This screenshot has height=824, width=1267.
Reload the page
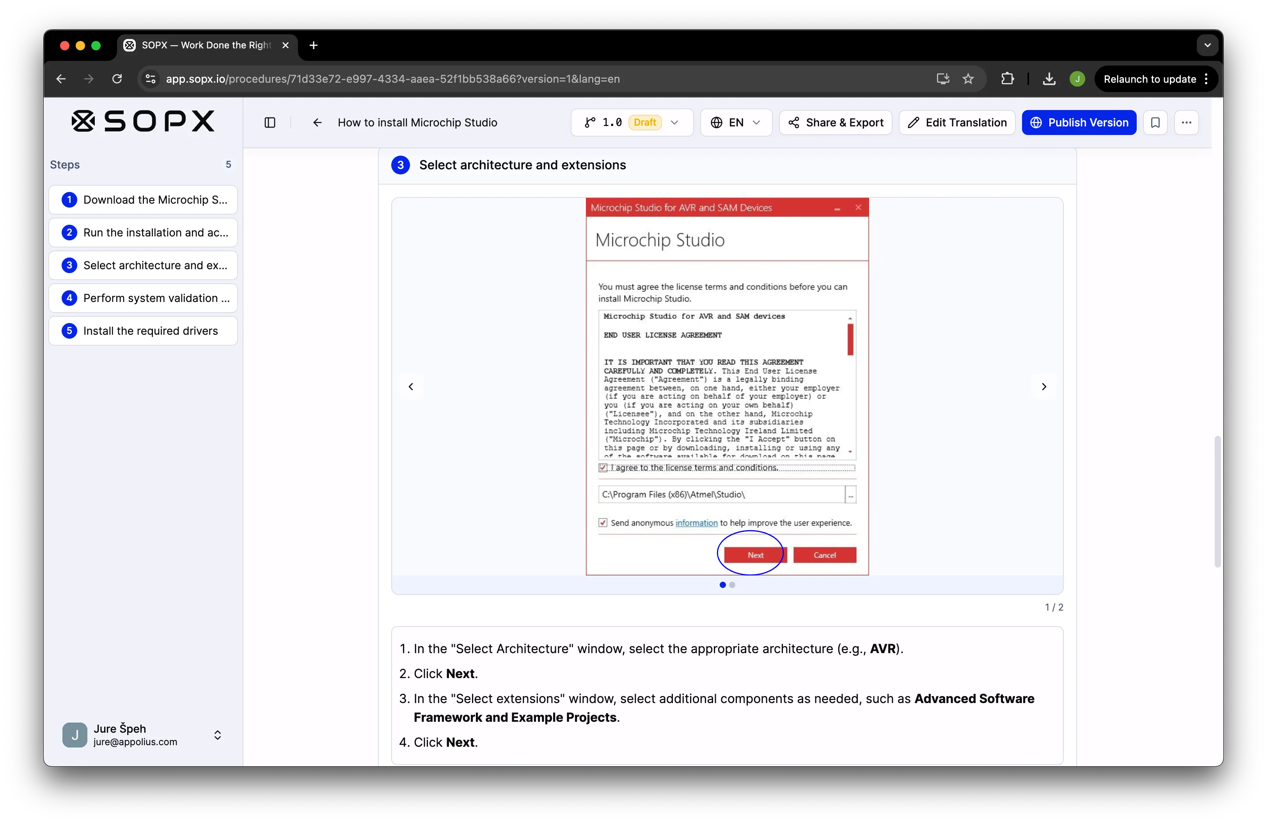[117, 79]
